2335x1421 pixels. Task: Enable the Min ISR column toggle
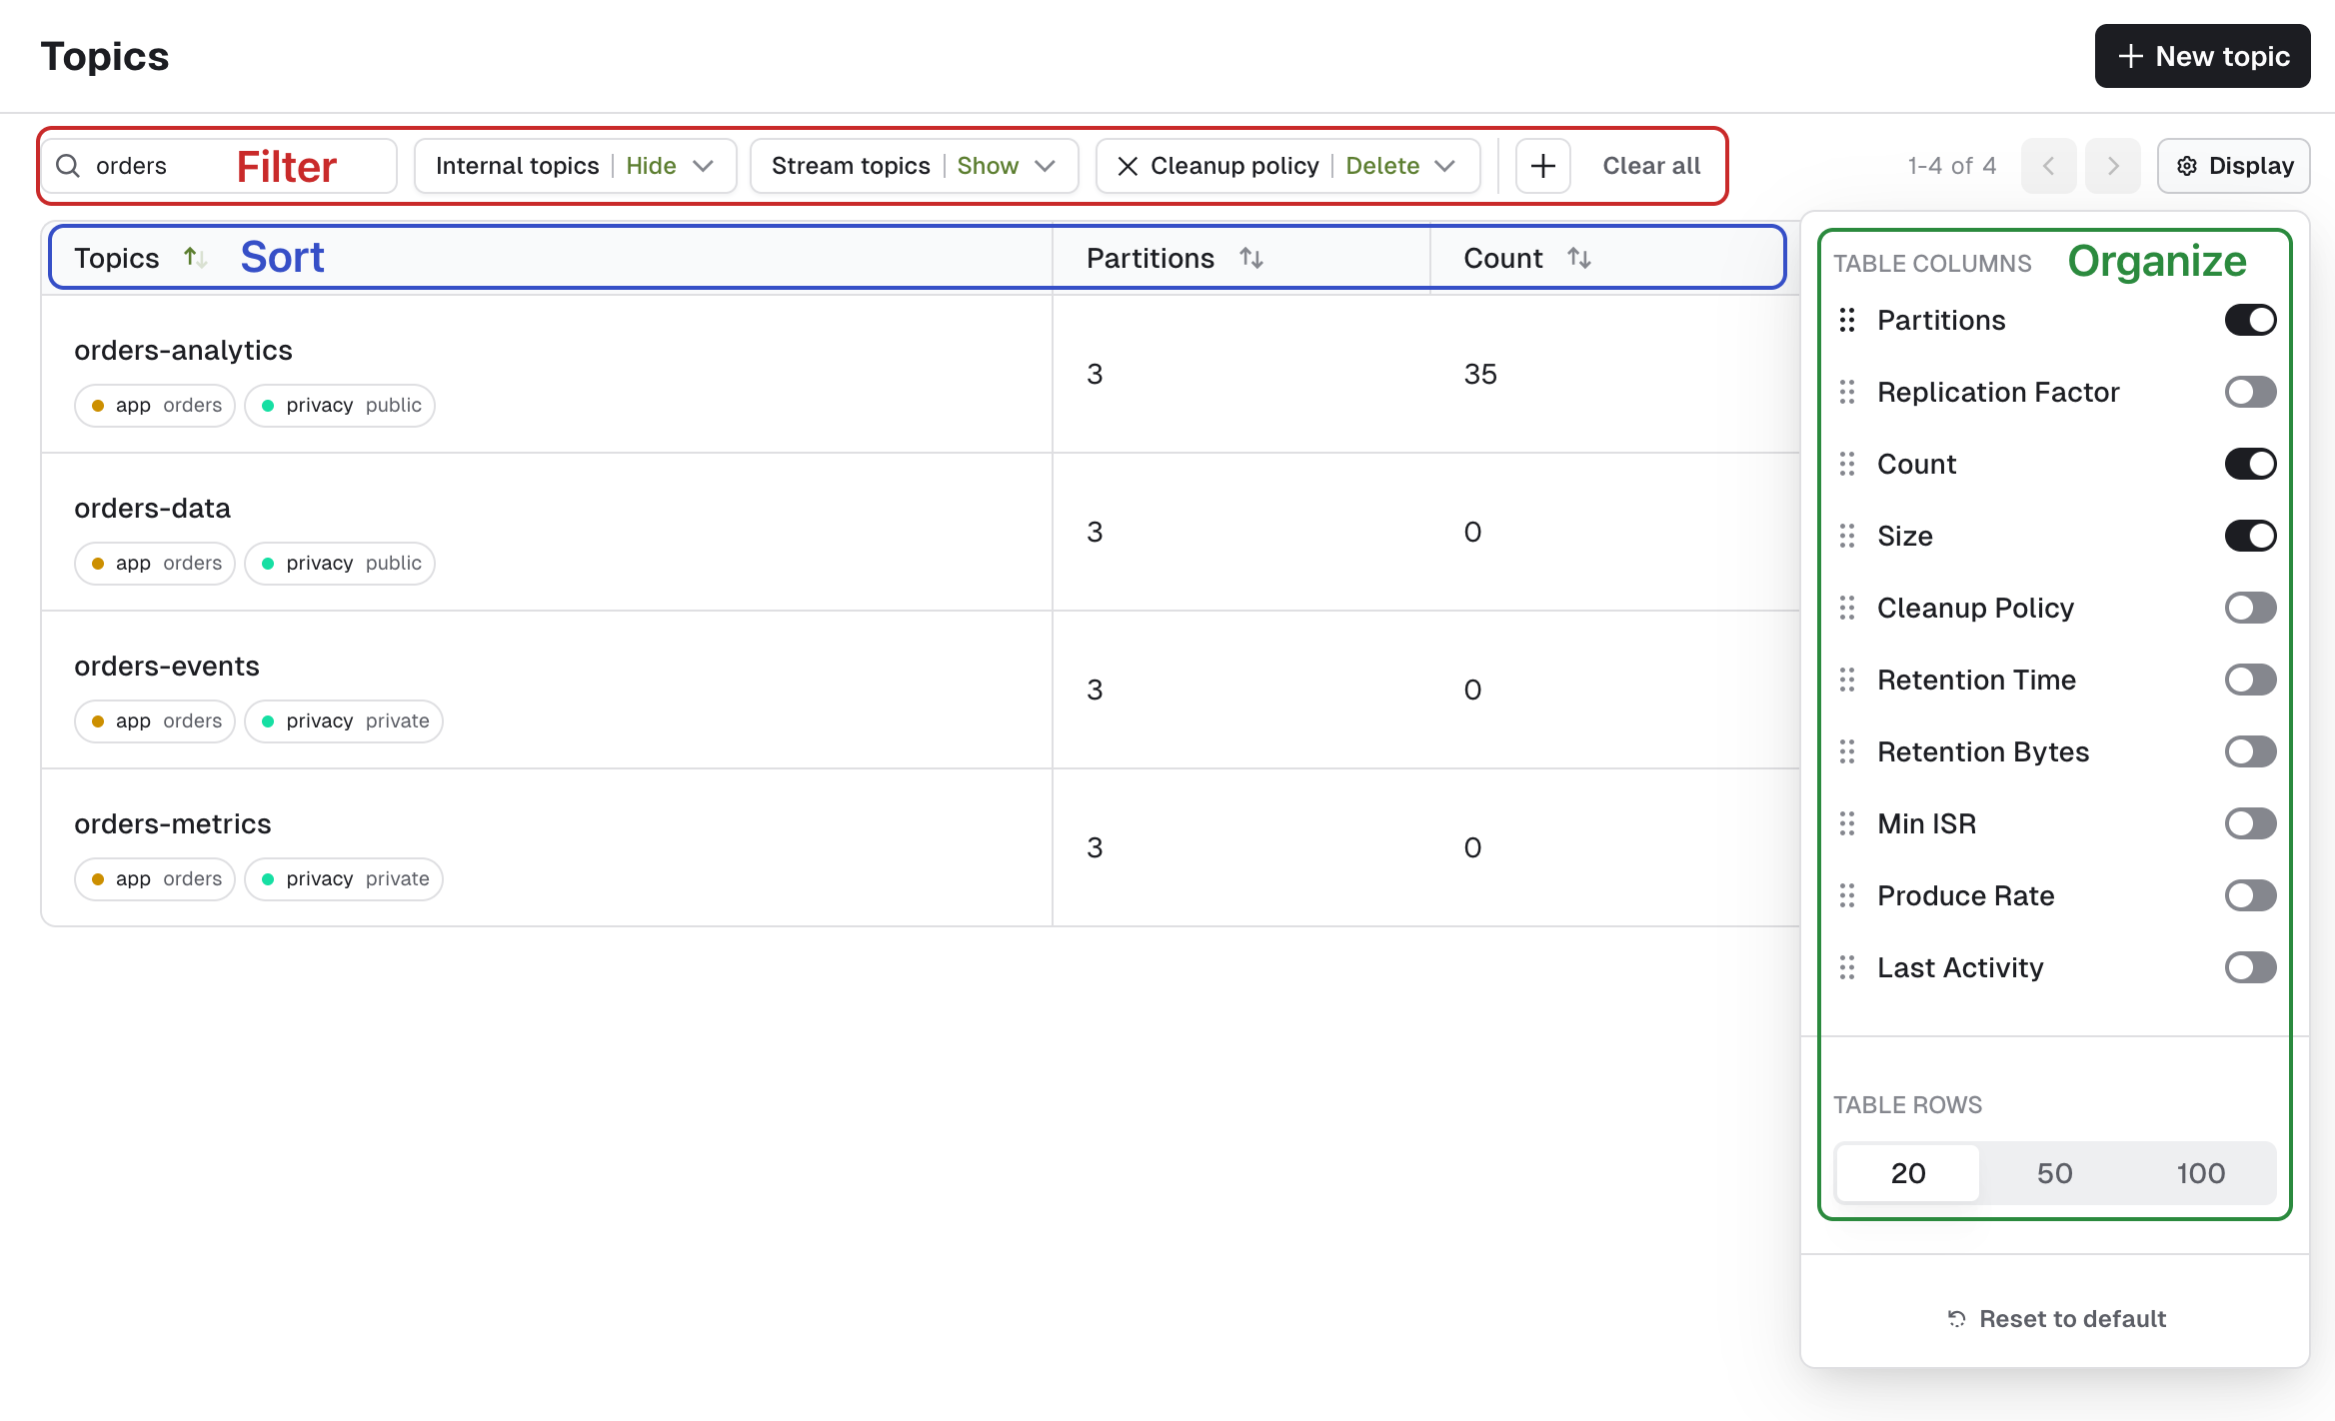(2250, 823)
